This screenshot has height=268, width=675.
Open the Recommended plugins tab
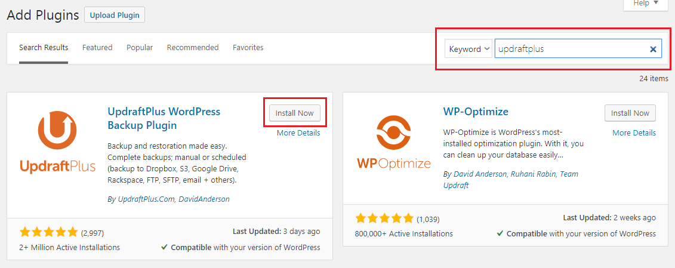click(193, 47)
